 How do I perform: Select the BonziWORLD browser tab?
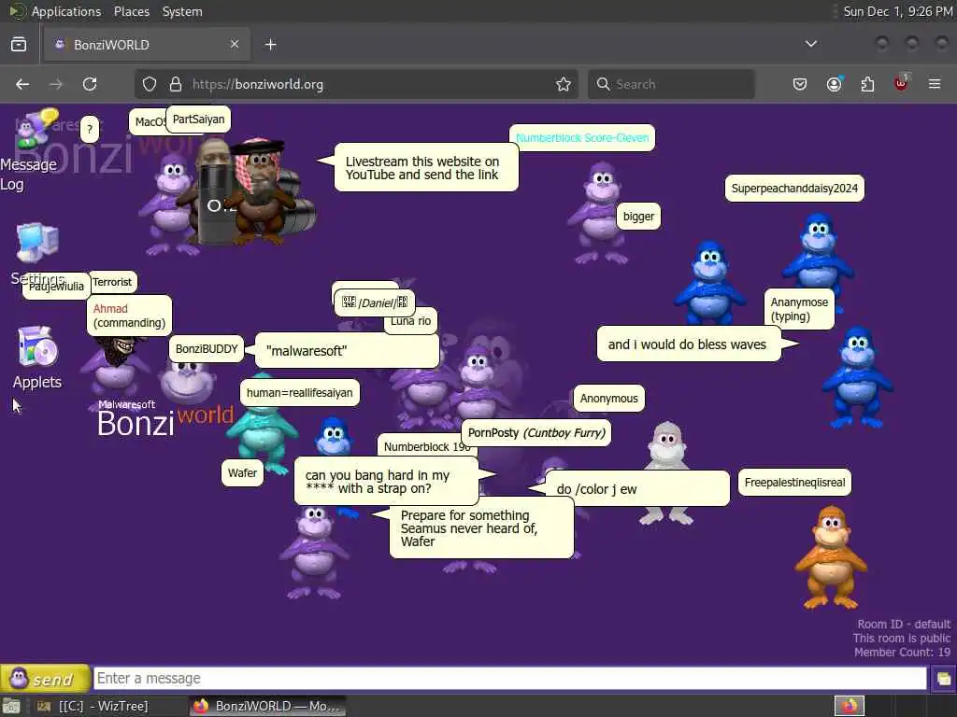pyautogui.click(x=147, y=45)
